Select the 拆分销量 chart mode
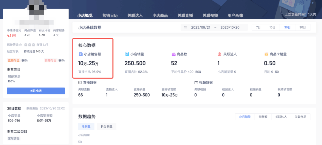Screen dimensions: 322x145 coord(107,127)
